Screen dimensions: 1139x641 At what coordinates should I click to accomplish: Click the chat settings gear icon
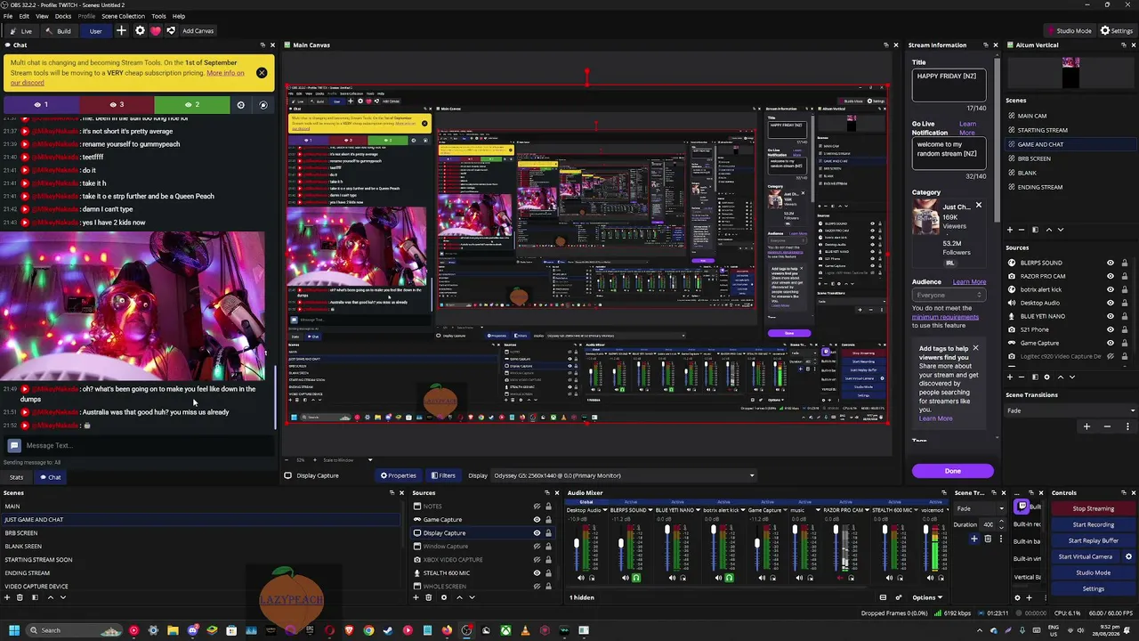click(x=240, y=104)
